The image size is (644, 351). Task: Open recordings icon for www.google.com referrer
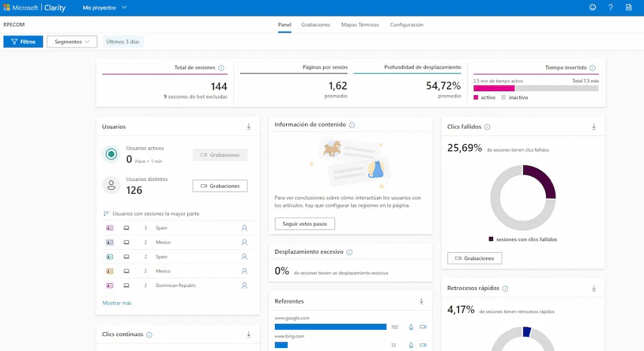[x=423, y=327]
